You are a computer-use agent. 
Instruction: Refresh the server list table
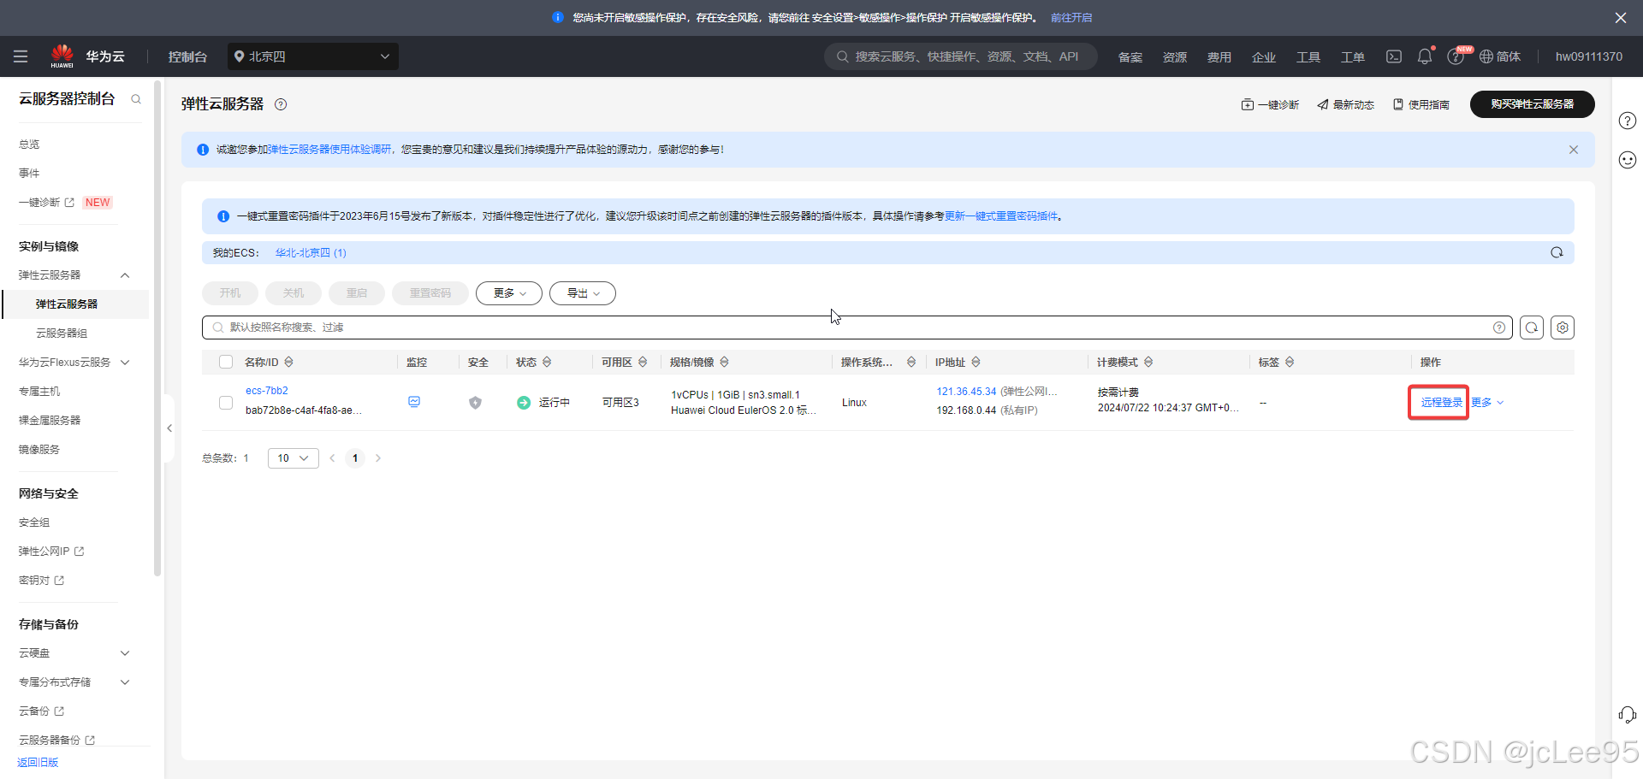1532,328
